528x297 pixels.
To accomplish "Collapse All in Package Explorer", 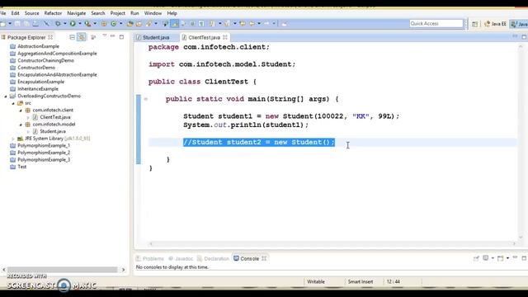I will 72,37.
